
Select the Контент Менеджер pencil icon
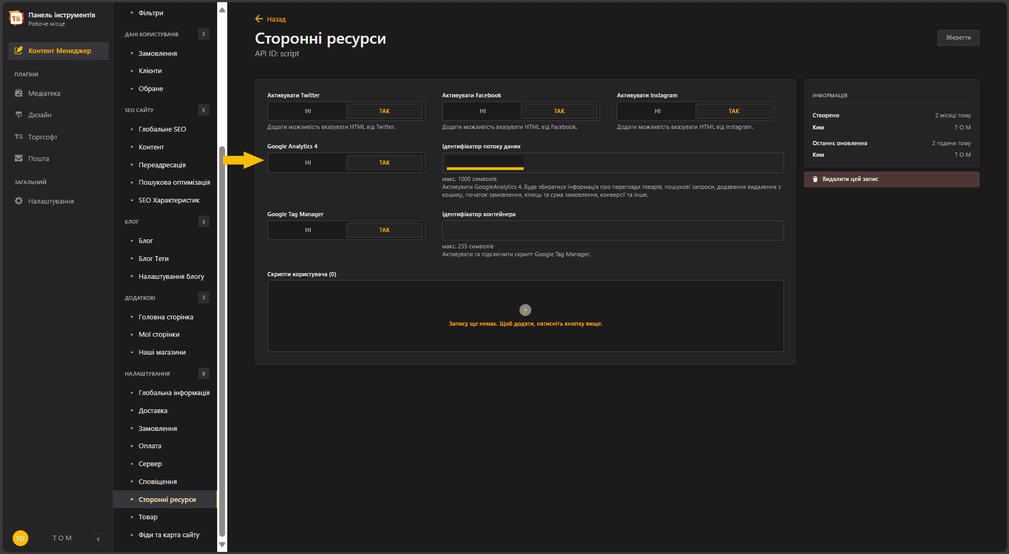[19, 51]
